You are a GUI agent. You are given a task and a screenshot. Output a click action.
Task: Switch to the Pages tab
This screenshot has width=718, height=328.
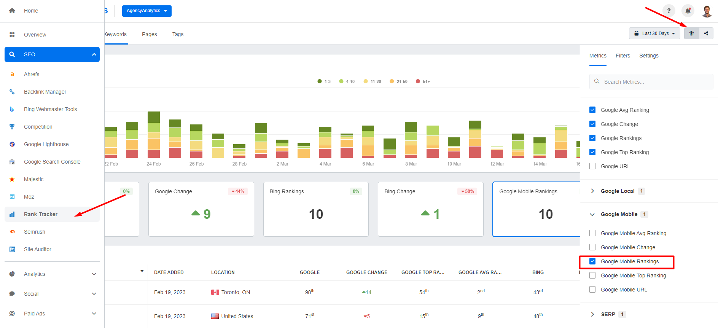coord(149,34)
